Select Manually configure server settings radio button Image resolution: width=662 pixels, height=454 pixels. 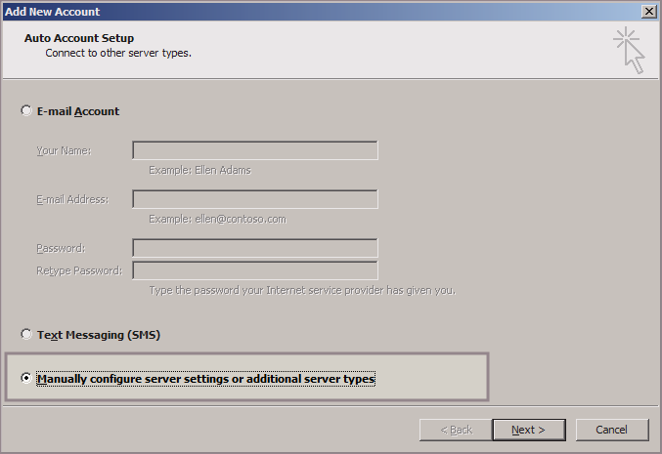[x=26, y=379]
